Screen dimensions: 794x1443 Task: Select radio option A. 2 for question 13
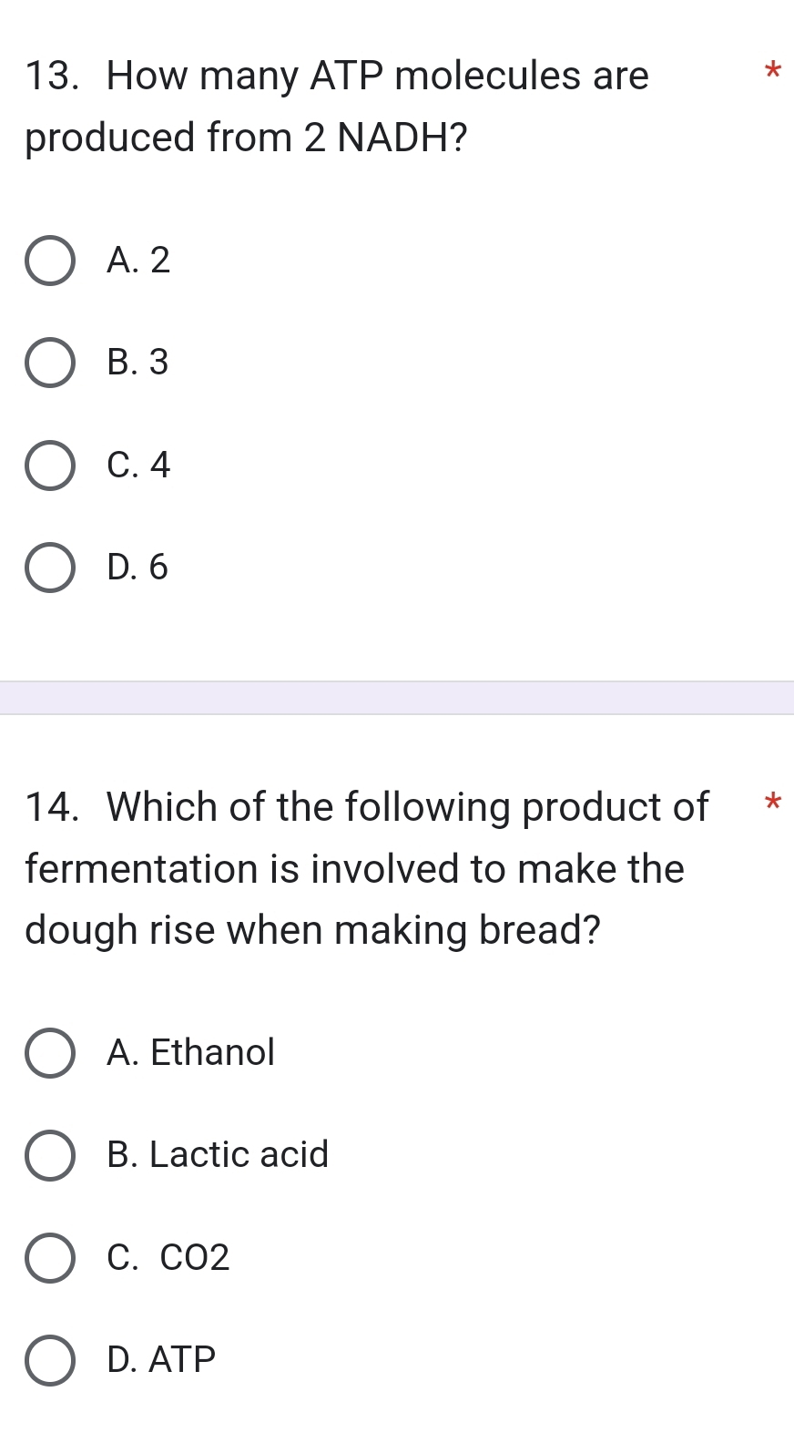pyautogui.click(x=50, y=262)
